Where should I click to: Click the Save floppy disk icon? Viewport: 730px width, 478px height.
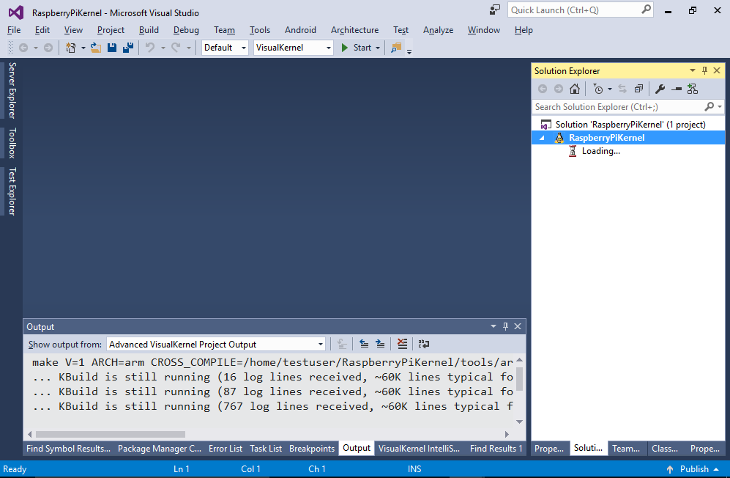pos(112,48)
